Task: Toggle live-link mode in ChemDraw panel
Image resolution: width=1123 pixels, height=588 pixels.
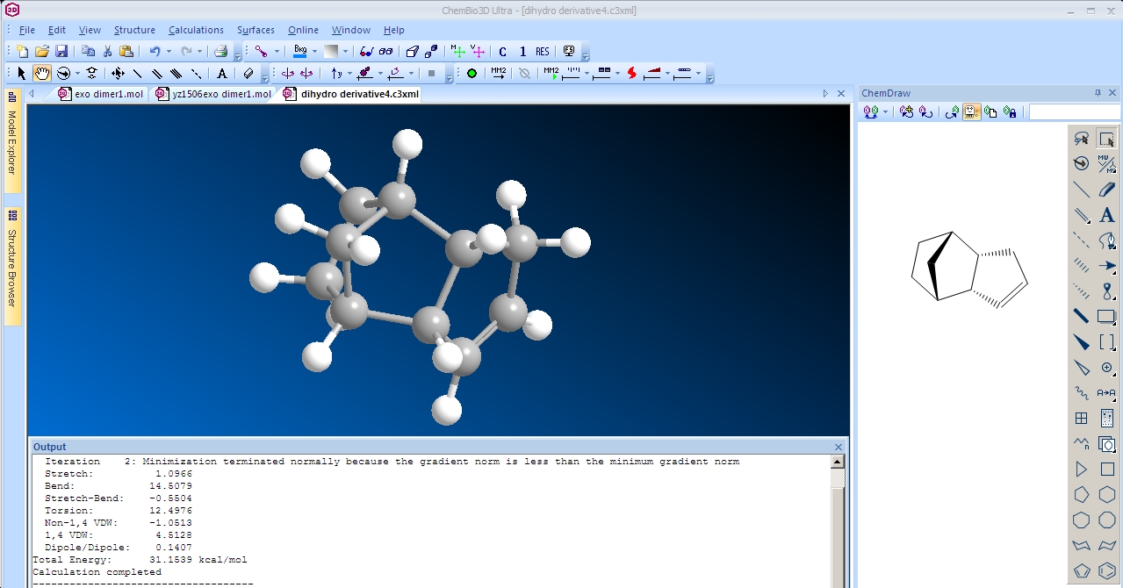Action: point(972,112)
